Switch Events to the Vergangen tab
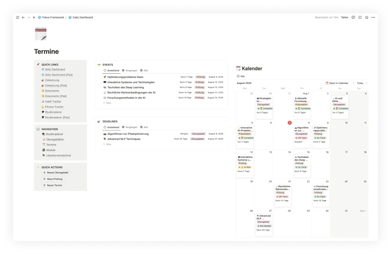The width and height of the screenshot is (391, 254). coord(129,70)
